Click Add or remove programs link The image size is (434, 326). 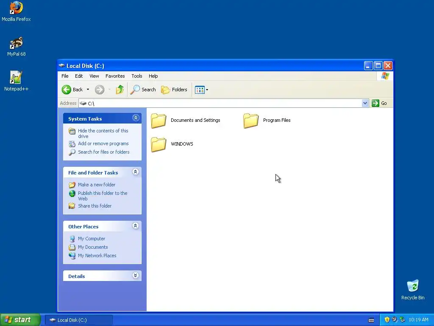coord(103,143)
